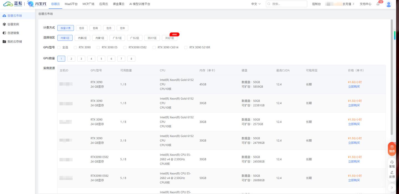Click the 价格（单卡） column header
Viewport: 399px width, 194px height.
click(356, 70)
